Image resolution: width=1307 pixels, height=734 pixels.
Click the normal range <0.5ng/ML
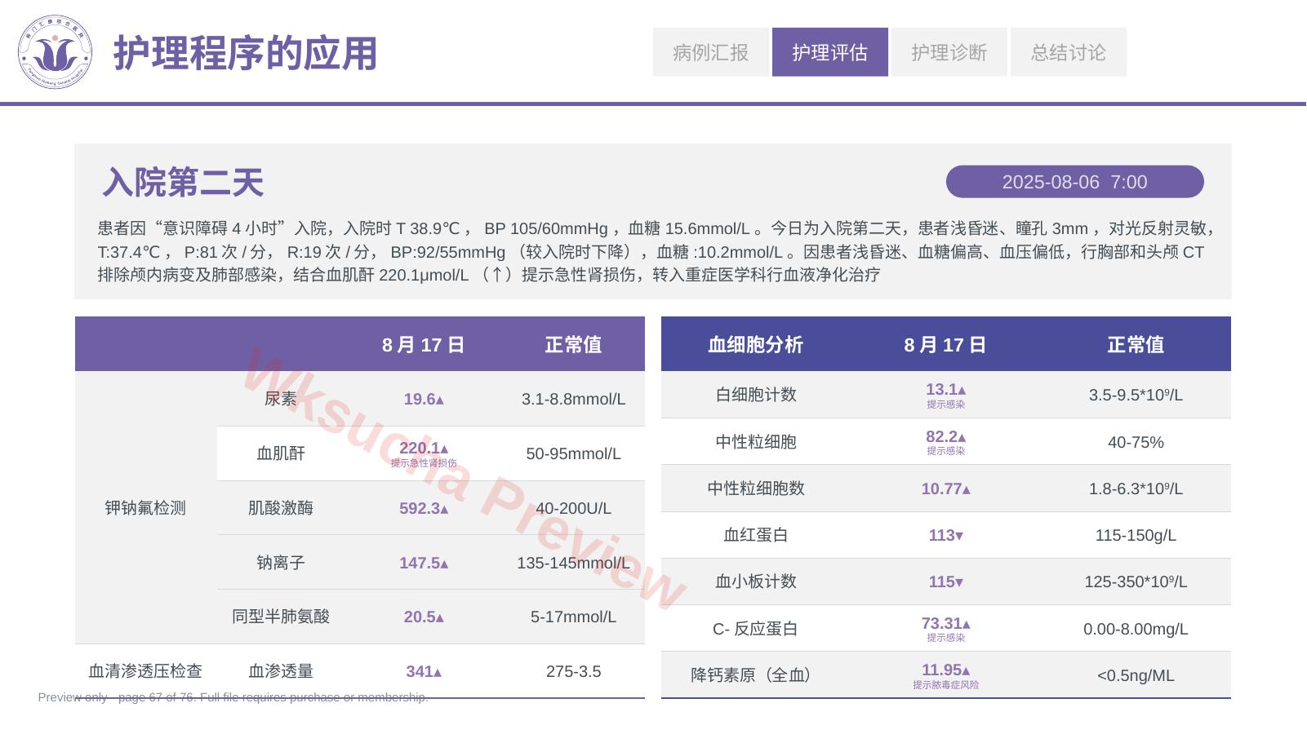[1136, 675]
